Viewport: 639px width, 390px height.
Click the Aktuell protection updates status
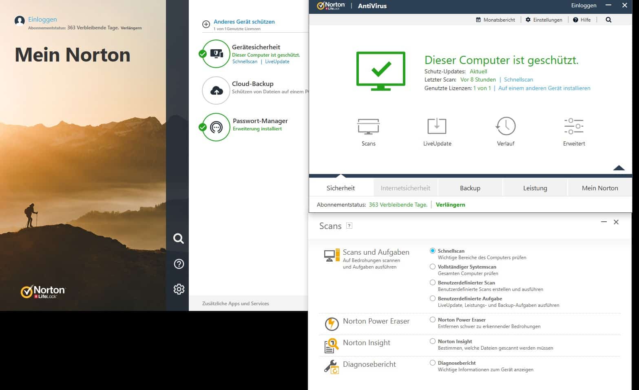pyautogui.click(x=478, y=71)
